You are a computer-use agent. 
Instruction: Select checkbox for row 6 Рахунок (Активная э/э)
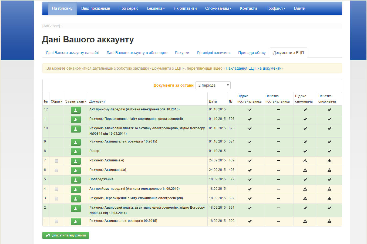(56, 170)
